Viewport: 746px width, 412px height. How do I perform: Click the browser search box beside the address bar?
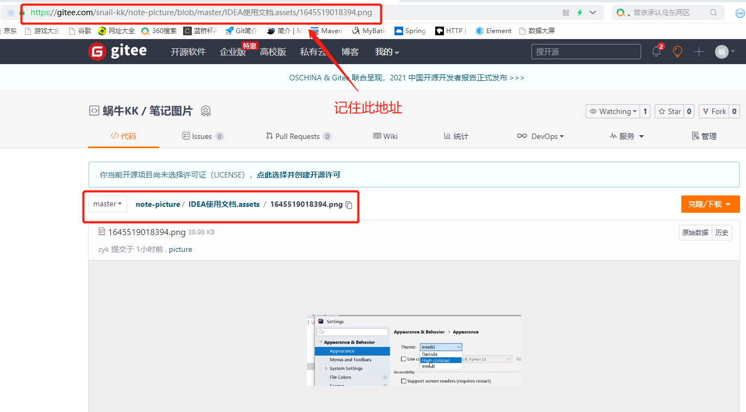pyautogui.click(x=668, y=12)
